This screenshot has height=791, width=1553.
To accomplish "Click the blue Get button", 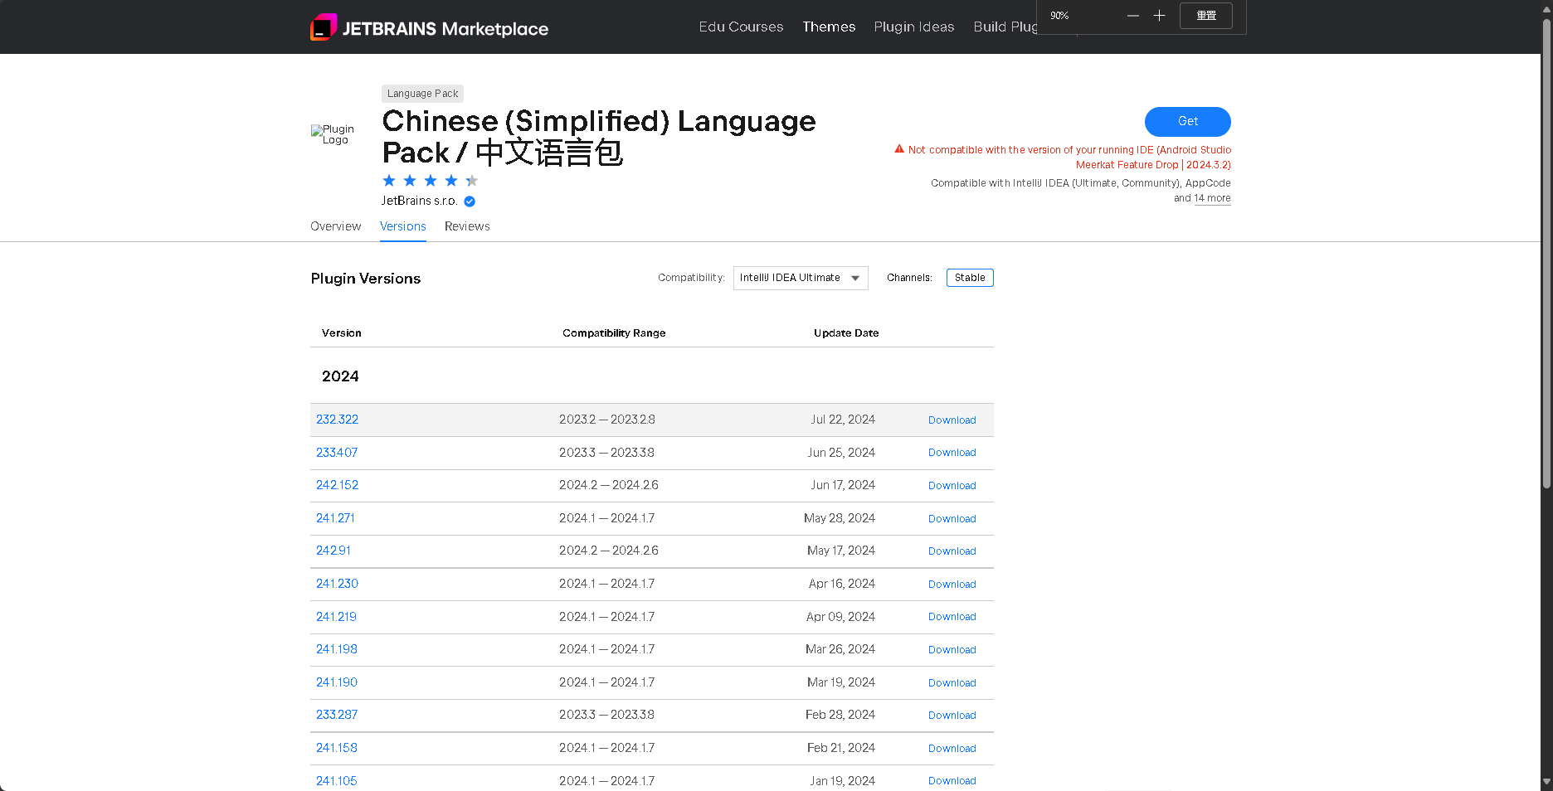I will (1188, 121).
